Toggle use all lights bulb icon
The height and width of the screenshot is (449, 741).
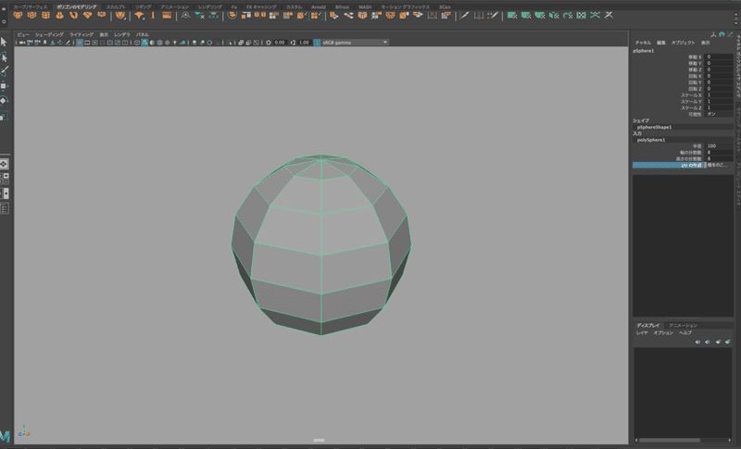click(174, 43)
